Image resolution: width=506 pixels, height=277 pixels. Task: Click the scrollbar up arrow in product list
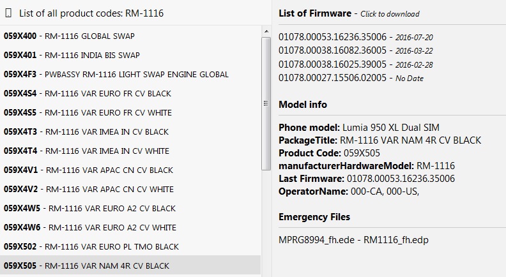pos(266,31)
